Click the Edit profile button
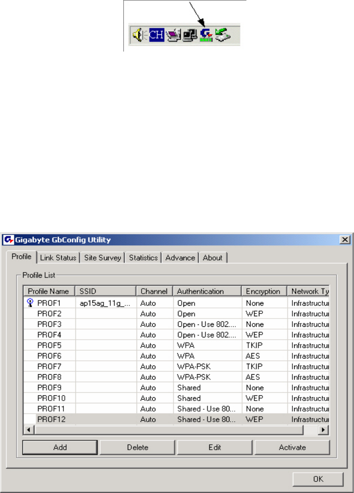This screenshot has height=493, width=354. point(215,447)
